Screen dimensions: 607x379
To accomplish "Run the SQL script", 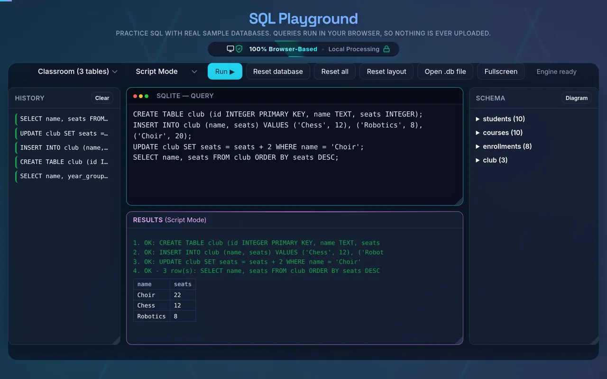I will click(x=225, y=72).
